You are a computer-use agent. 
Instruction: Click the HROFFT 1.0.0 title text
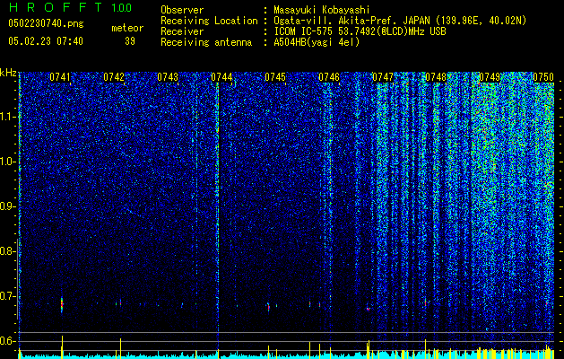[70, 7]
